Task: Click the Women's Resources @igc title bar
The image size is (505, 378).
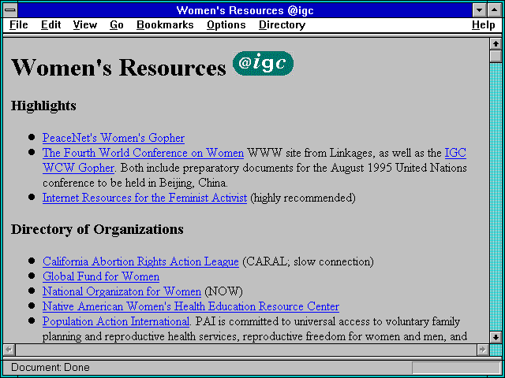Action: [245, 10]
